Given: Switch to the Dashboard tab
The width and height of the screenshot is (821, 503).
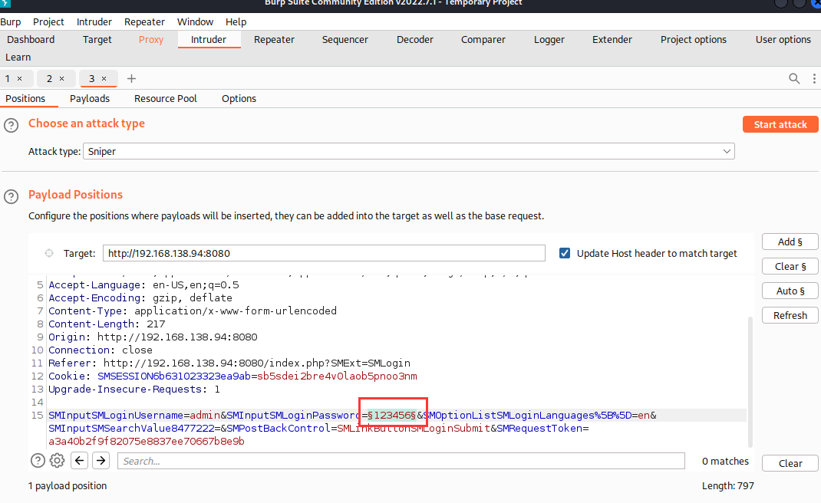Looking at the screenshot, I should (x=31, y=40).
